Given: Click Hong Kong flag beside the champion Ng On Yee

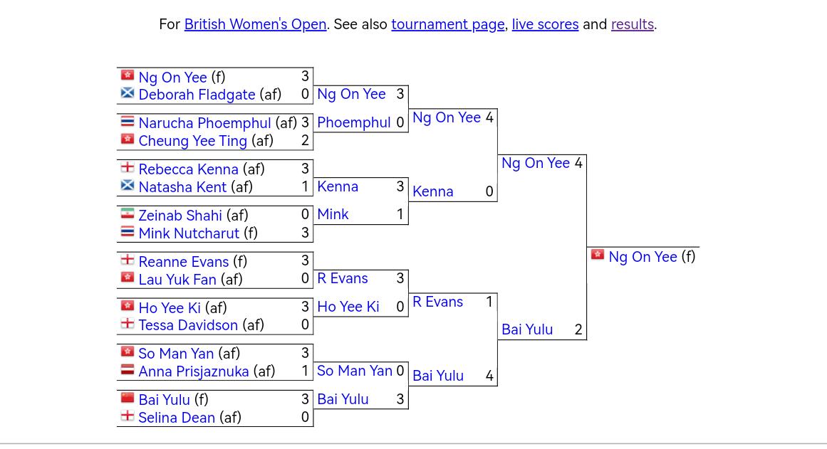Looking at the screenshot, I should point(598,255).
